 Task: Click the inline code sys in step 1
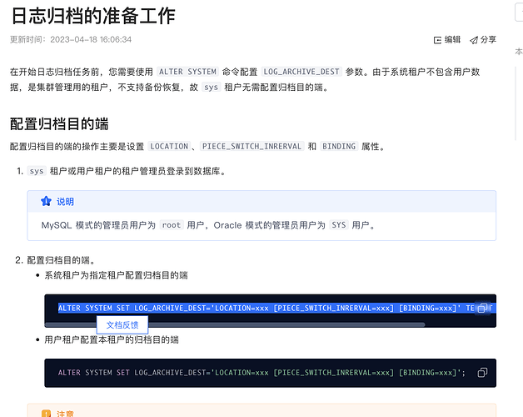pyautogui.click(x=37, y=171)
